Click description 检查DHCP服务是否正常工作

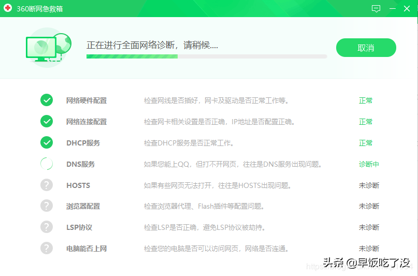tap(189, 143)
